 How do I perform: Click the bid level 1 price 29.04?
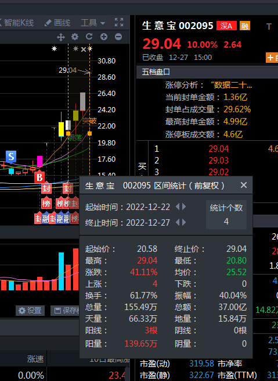219,149
